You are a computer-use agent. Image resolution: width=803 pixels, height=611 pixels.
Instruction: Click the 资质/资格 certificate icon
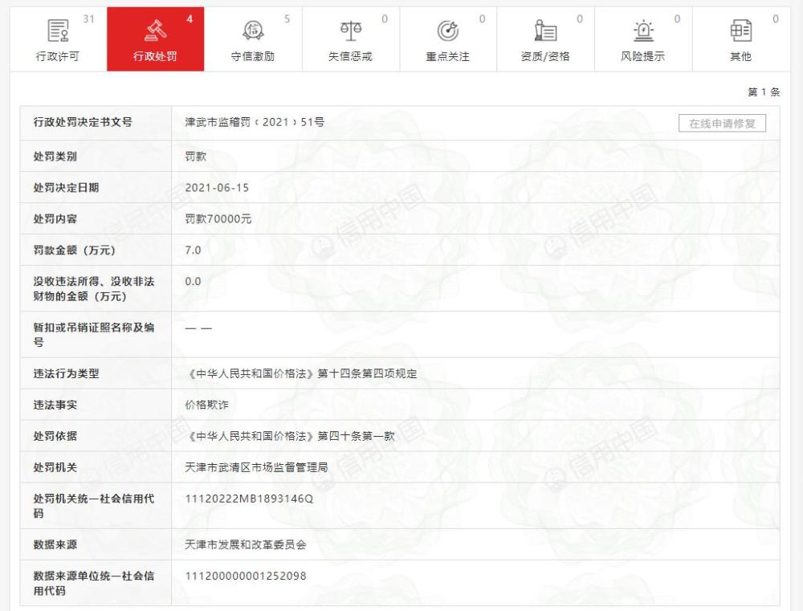coord(545,31)
